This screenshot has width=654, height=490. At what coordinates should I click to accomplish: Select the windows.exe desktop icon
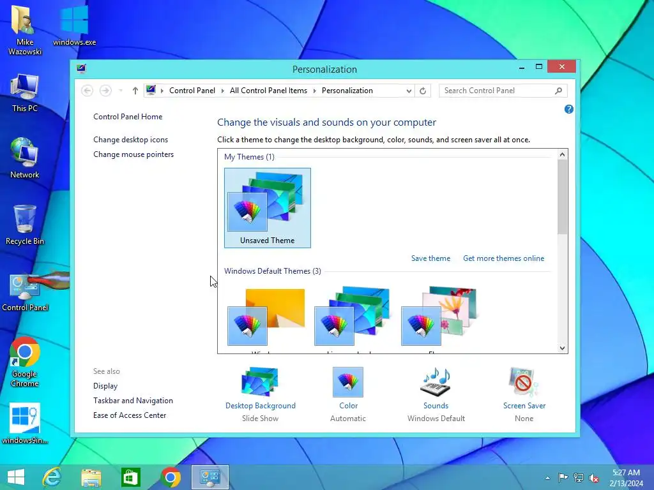(74, 25)
